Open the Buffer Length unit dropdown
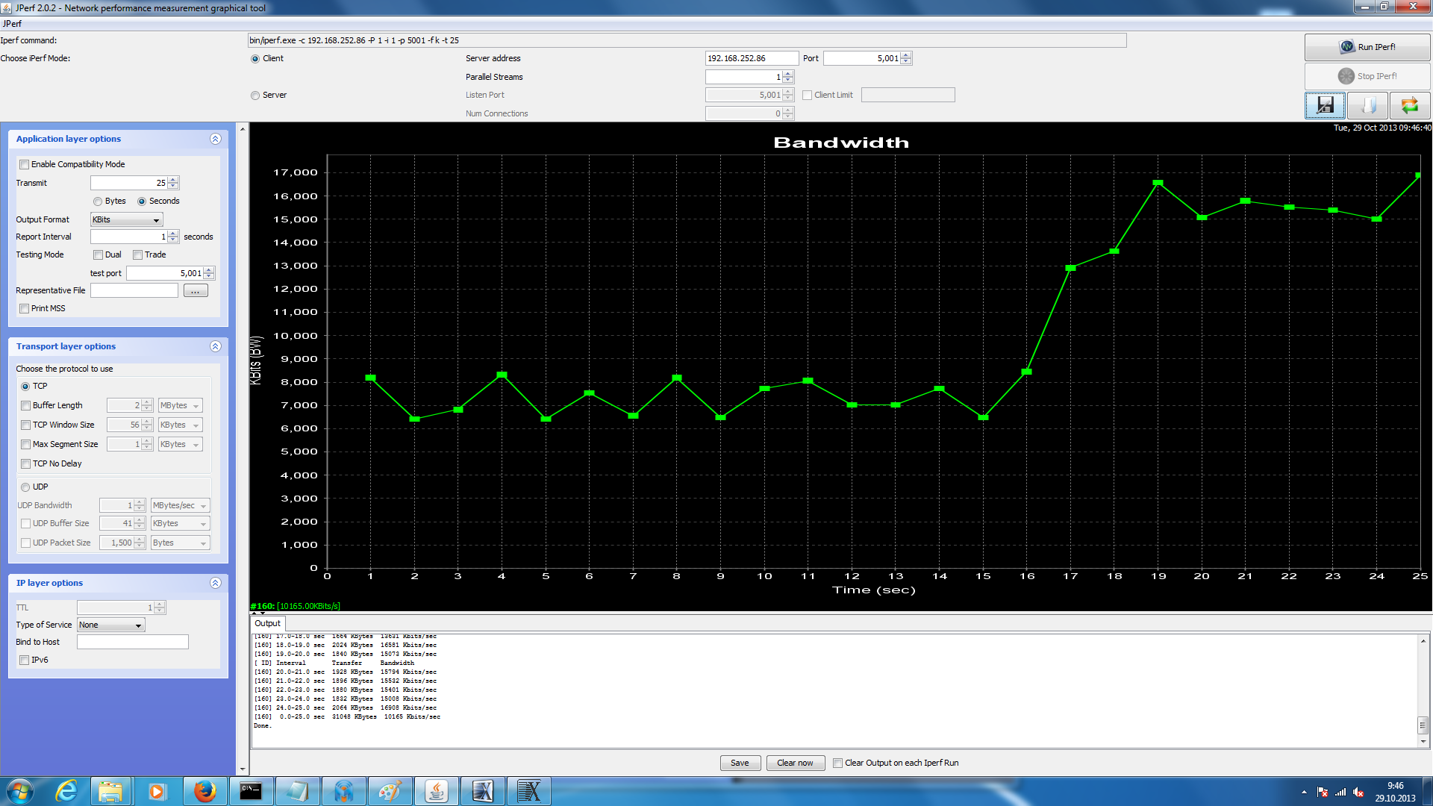Screen dimensions: 1433x806 [180, 406]
